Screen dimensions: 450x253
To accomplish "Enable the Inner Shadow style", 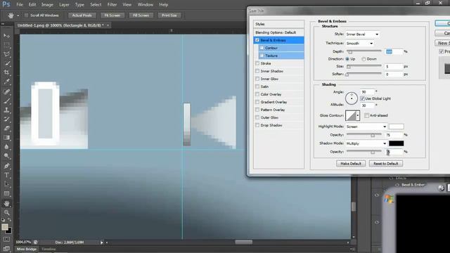I will pyautogui.click(x=257, y=71).
